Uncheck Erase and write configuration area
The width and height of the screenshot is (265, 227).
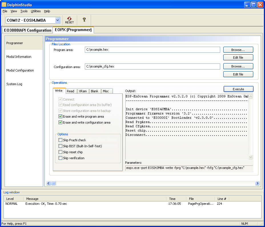tap(60, 122)
